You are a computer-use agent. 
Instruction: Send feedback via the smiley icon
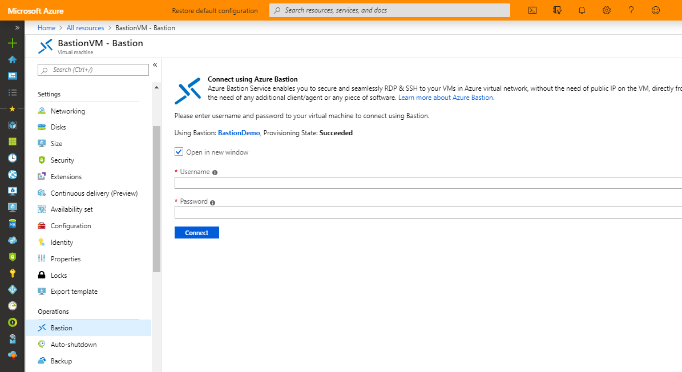tap(655, 10)
